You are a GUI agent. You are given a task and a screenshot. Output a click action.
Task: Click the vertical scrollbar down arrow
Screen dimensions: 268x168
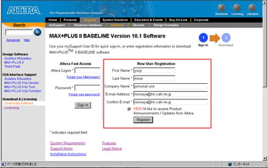coord(265,159)
